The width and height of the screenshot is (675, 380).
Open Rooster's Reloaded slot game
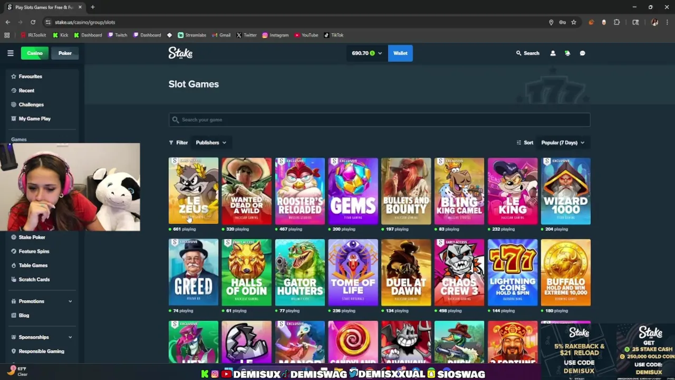click(300, 191)
